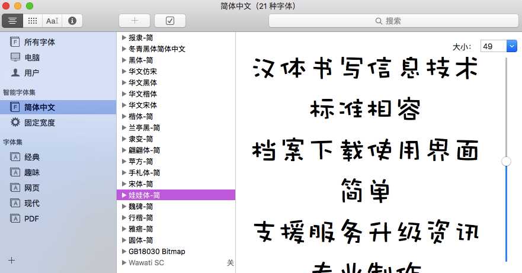This screenshot has height=273, width=522.
Task: Open the font size dropdown
Action: [512, 46]
